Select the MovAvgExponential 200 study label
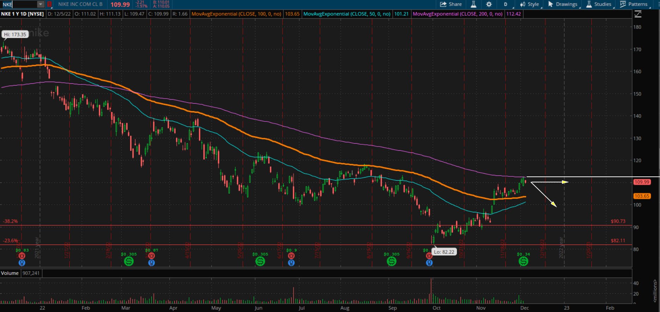 (x=458, y=14)
